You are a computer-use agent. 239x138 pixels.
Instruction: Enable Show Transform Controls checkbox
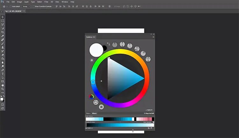(x=34, y=6)
